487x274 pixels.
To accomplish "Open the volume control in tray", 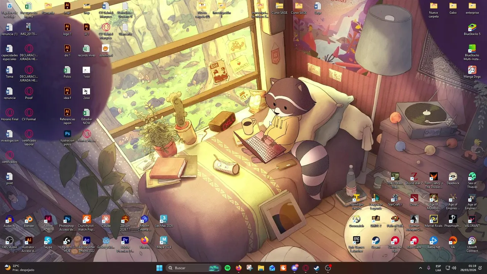I will pos(454,268).
